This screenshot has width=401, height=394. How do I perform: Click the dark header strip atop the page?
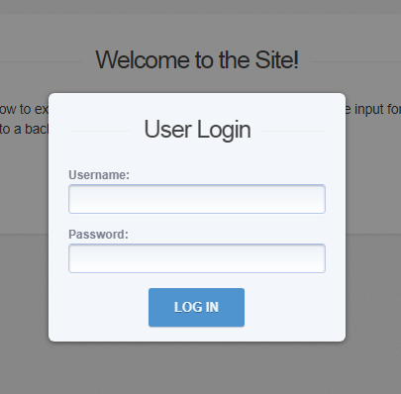click(x=200, y=7)
